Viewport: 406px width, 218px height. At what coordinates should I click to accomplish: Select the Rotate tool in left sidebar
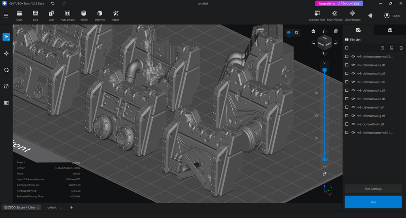pos(6,70)
